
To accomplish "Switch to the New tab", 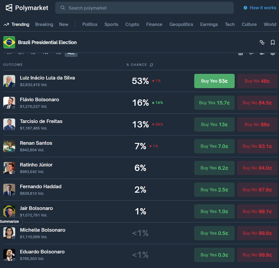I will coord(64,24).
